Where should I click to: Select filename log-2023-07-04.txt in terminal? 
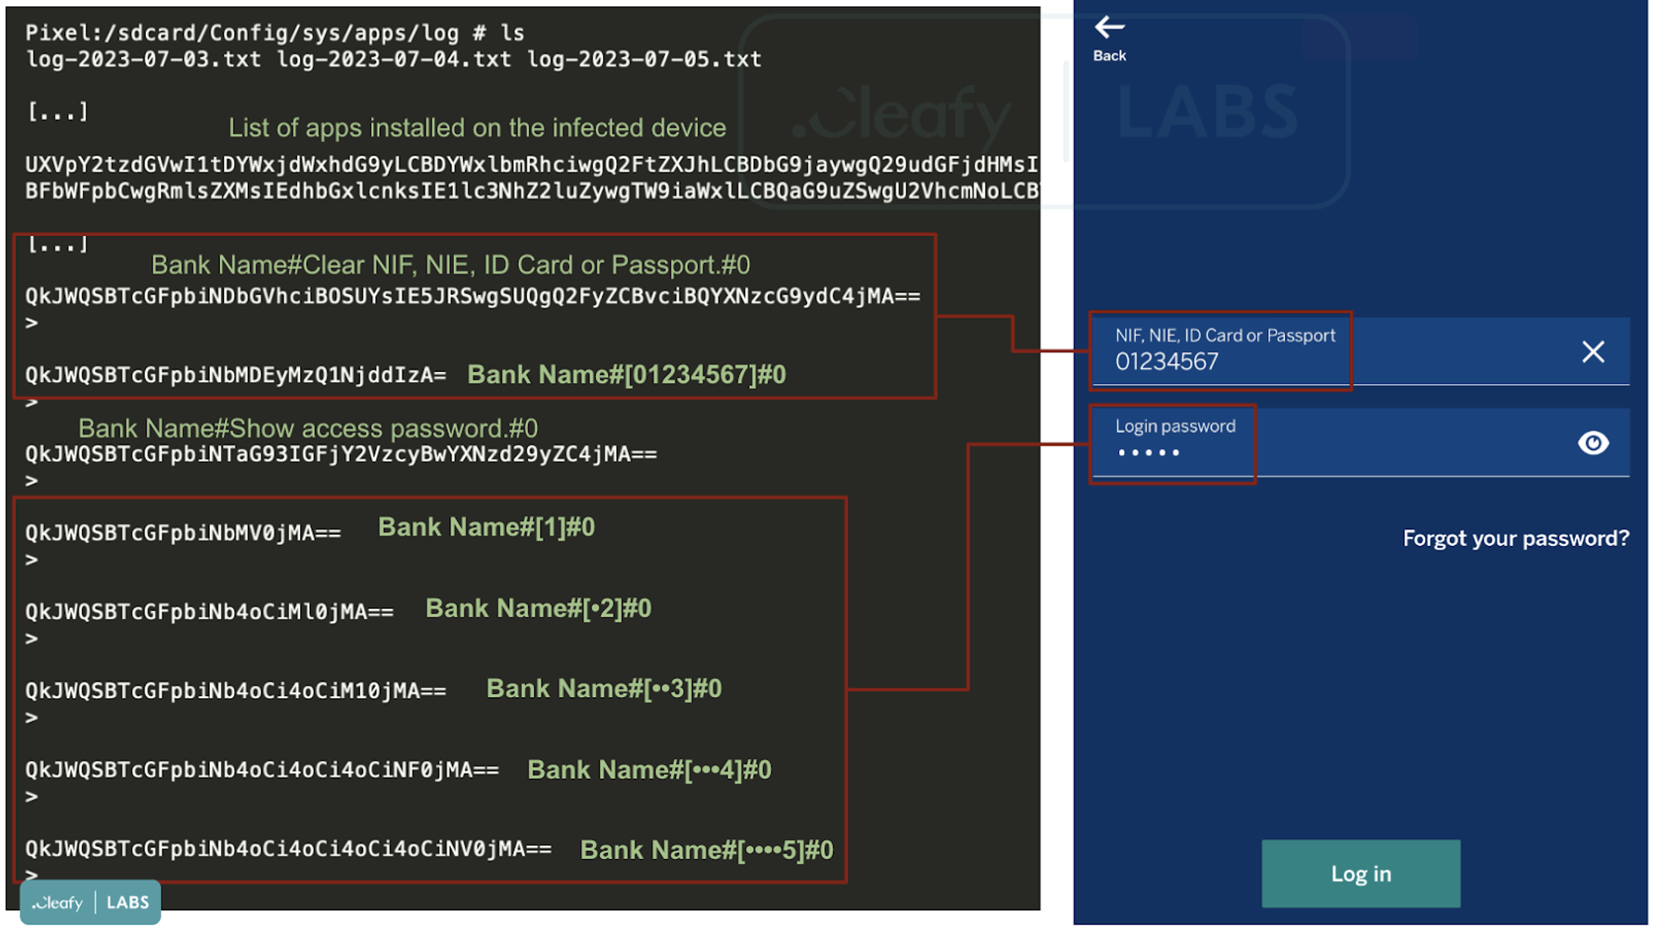click(x=393, y=59)
